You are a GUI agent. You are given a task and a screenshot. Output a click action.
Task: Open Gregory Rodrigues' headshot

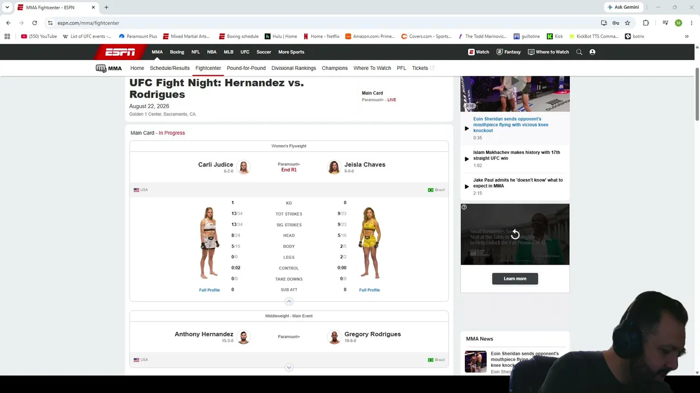coord(334,337)
